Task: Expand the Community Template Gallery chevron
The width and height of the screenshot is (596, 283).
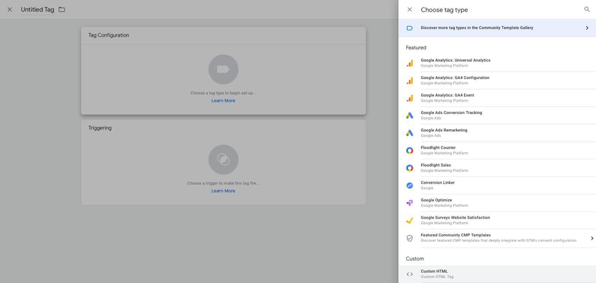Action: click(586, 28)
